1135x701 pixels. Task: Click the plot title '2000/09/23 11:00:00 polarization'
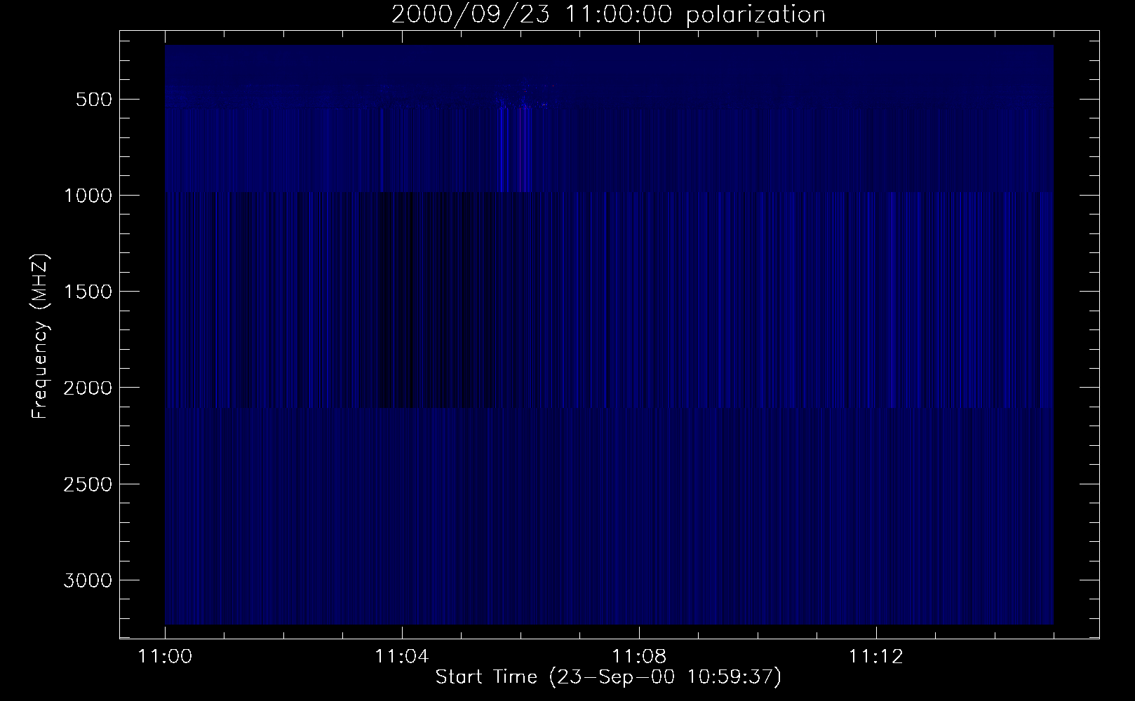point(608,15)
